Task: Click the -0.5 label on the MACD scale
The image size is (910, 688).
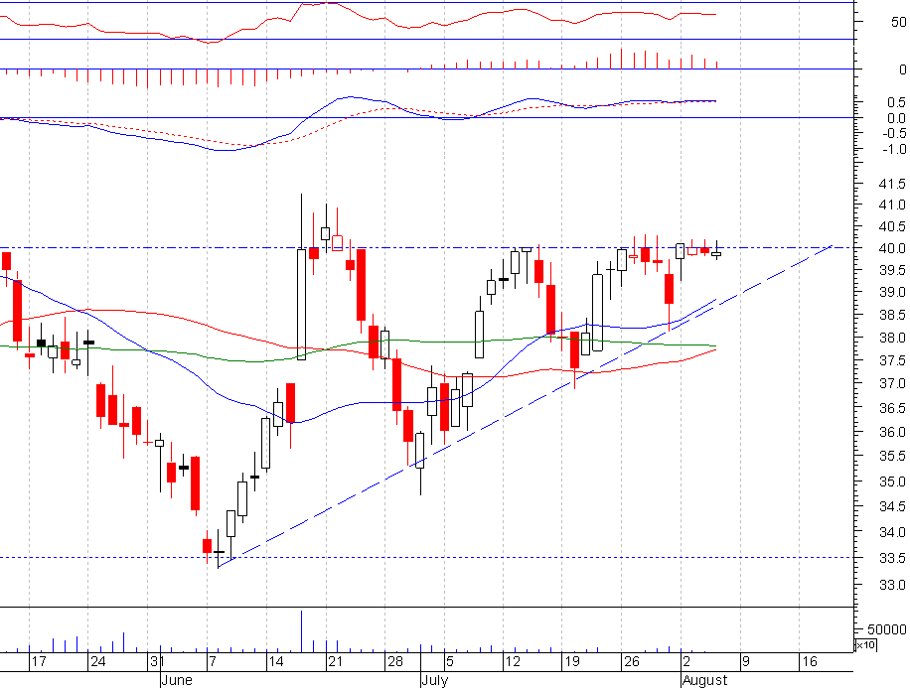Action: 894,133
